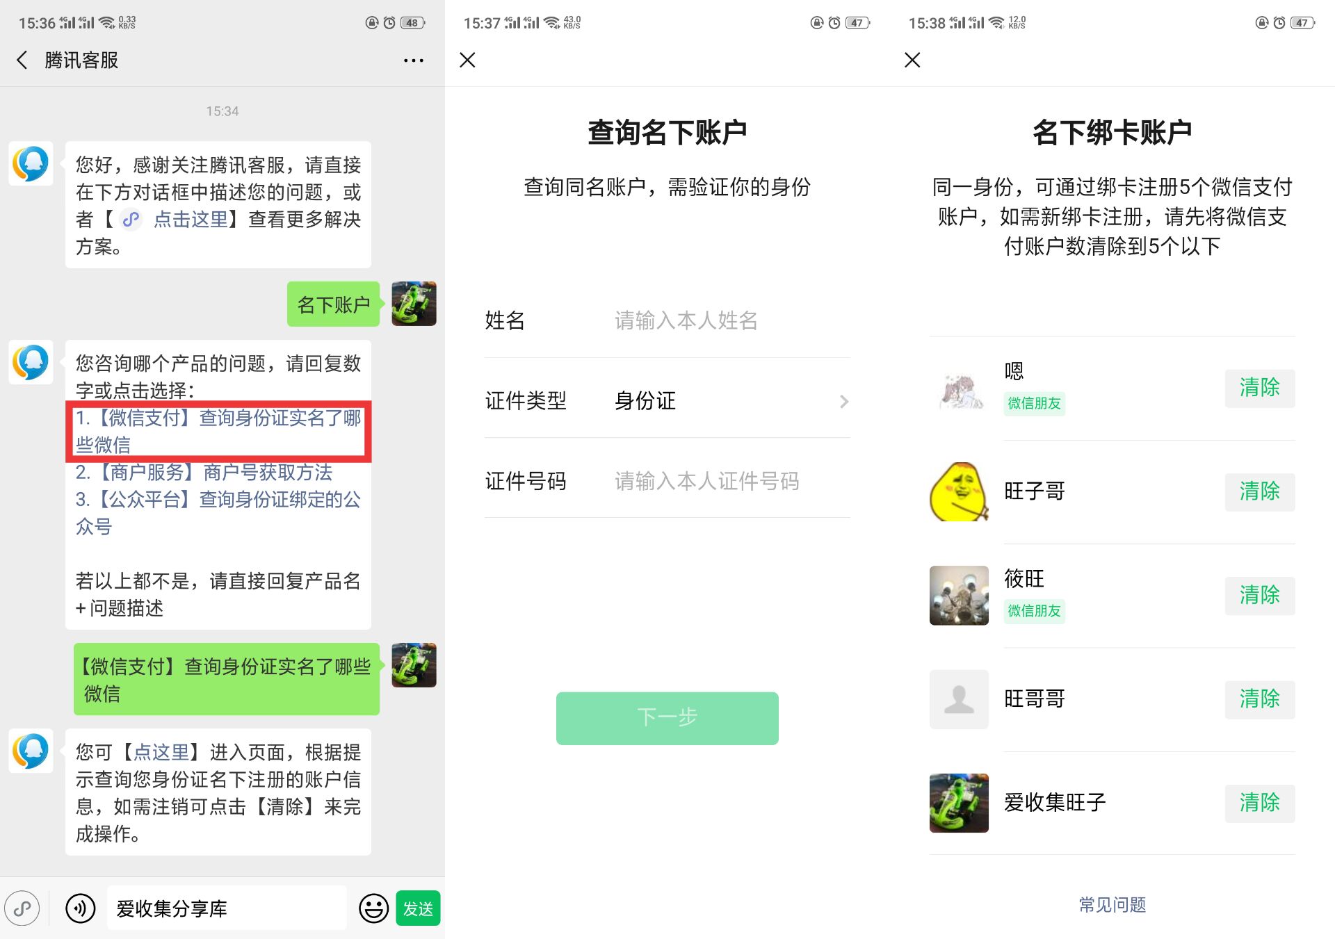This screenshot has height=939, width=1335.
Task: Tap the voice input icon
Action: point(81,908)
